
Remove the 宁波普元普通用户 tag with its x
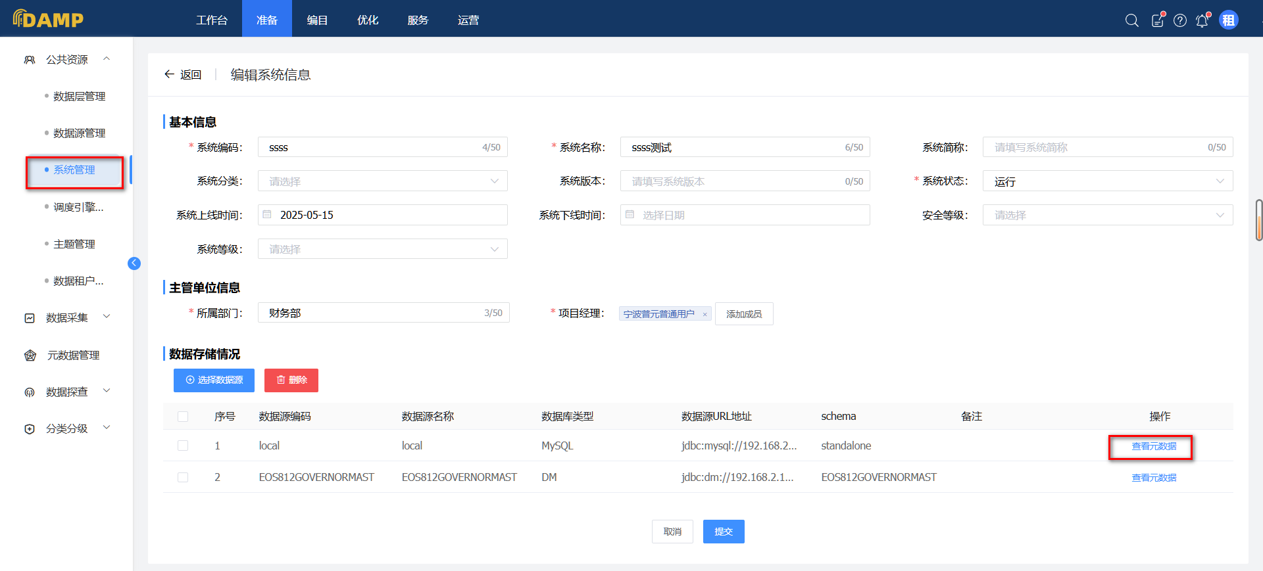705,315
